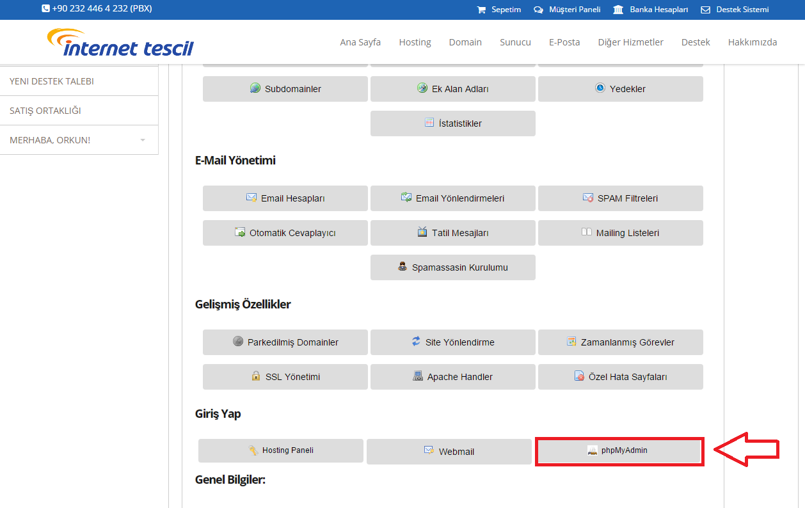This screenshot has width=805, height=508.
Task: Click the internet tescil logo
Action: 120,42
